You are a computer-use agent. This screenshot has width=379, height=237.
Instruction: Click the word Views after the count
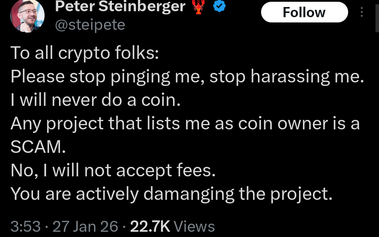(x=194, y=226)
